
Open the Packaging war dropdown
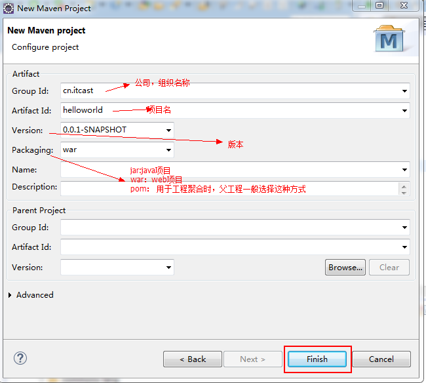click(168, 150)
